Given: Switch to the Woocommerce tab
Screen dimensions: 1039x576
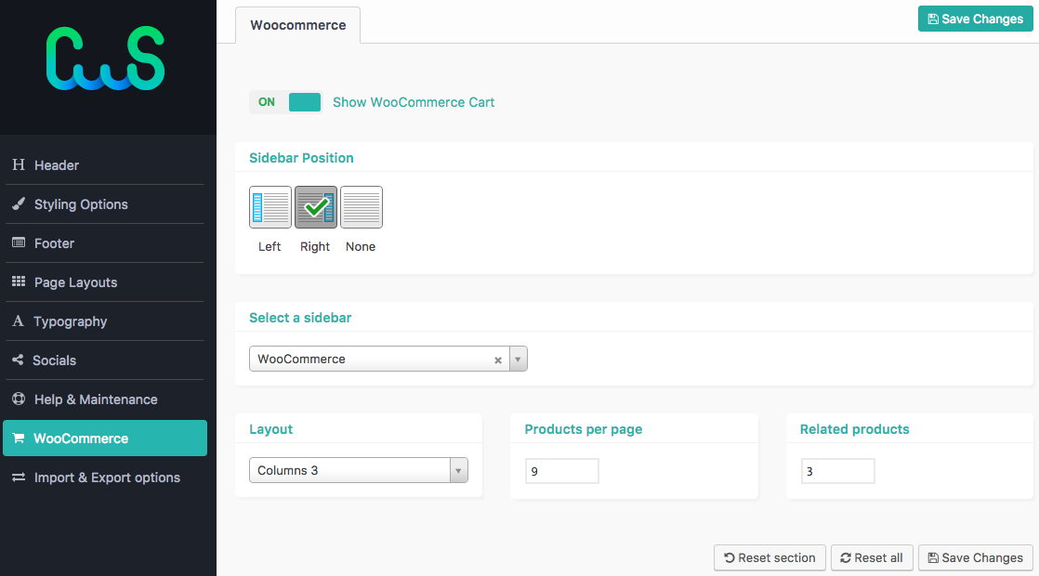Looking at the screenshot, I should click(298, 25).
